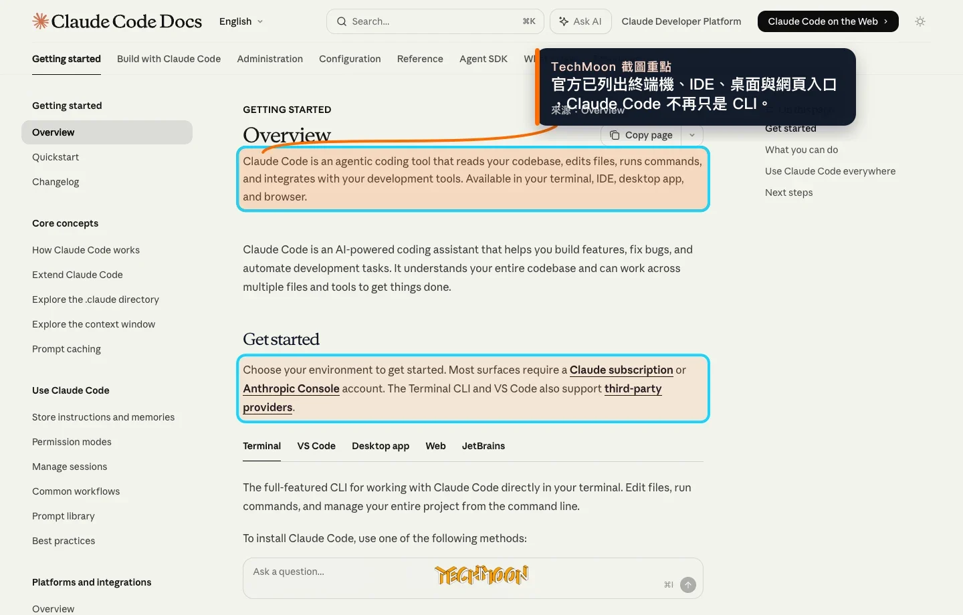Expand the Copy page options chevron
Viewport: 963px width, 615px height.
pos(692,135)
